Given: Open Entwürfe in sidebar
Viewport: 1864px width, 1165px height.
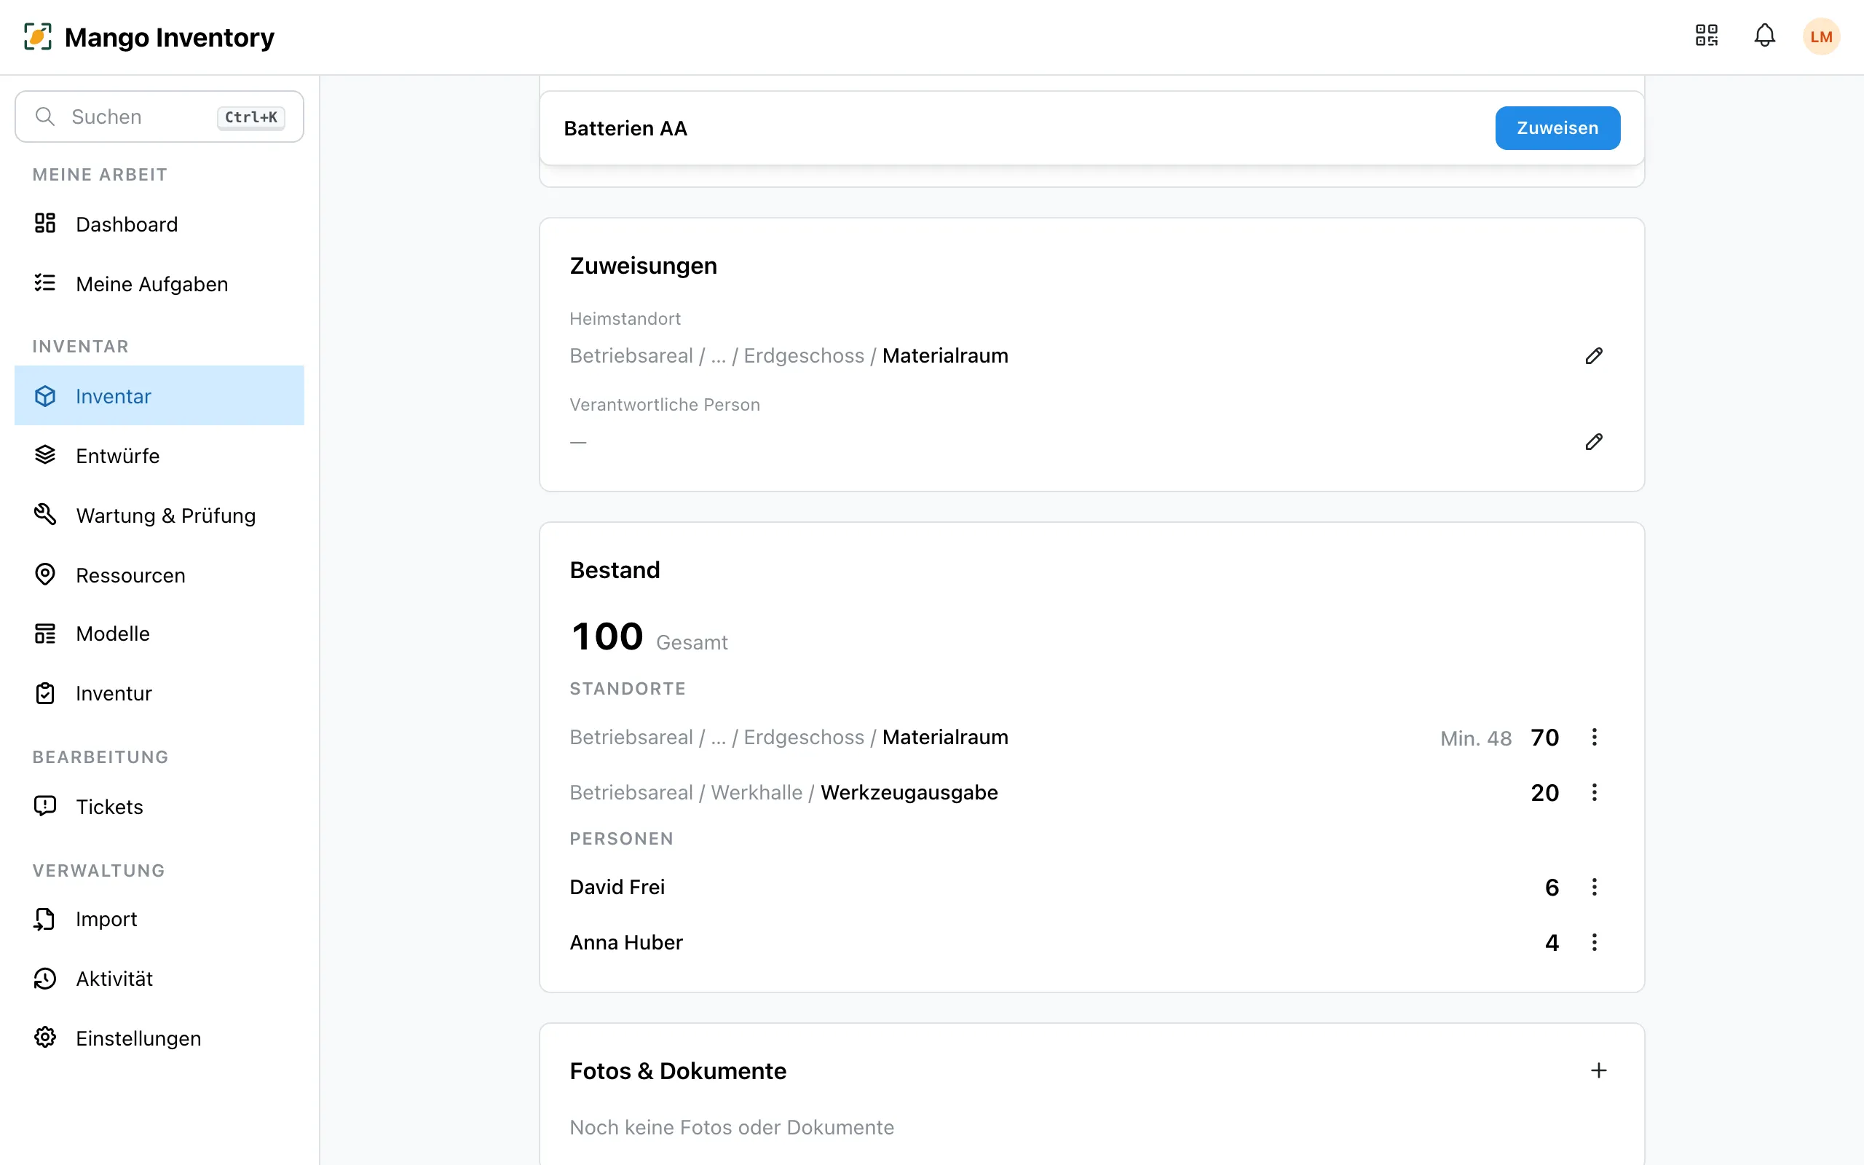Looking at the screenshot, I should tap(159, 455).
